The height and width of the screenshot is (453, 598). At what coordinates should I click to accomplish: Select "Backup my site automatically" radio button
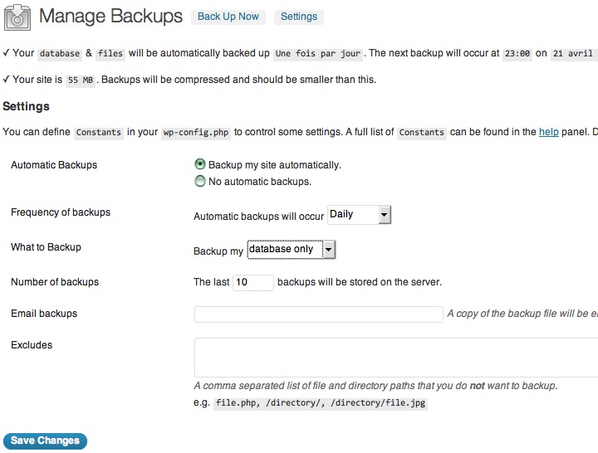point(200,165)
